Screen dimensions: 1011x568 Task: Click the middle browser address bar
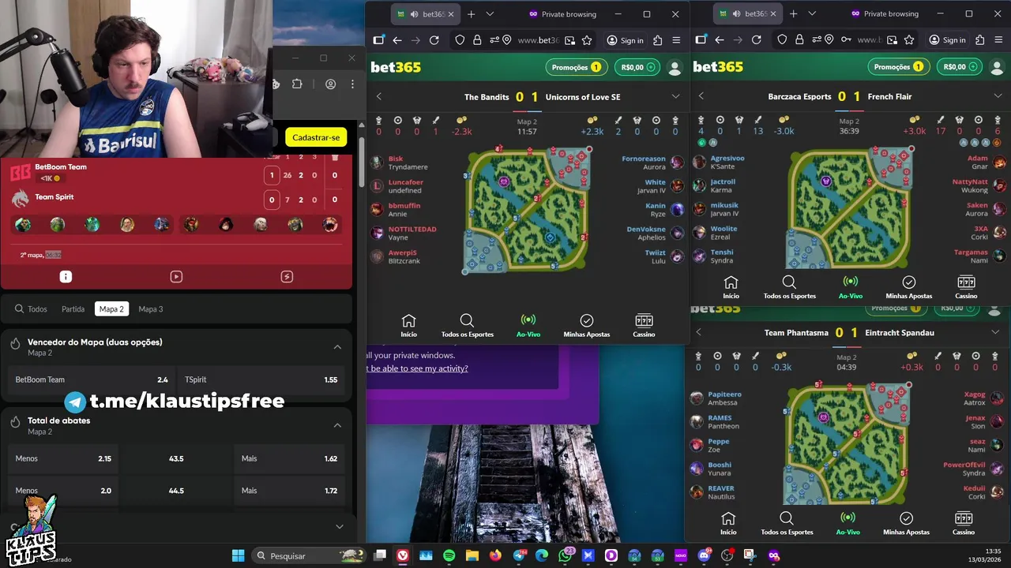(537, 40)
